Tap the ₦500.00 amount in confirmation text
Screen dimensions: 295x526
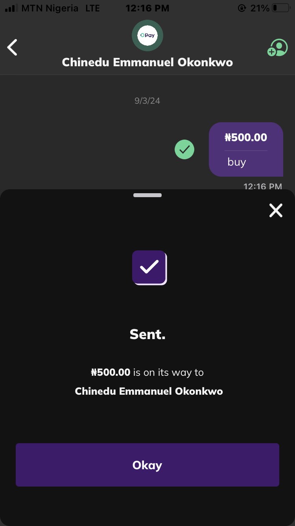pos(111,372)
